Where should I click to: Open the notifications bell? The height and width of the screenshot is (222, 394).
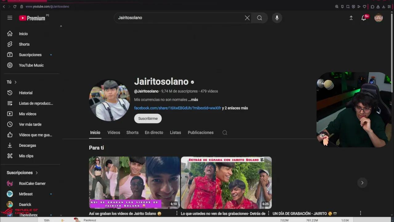364,18
